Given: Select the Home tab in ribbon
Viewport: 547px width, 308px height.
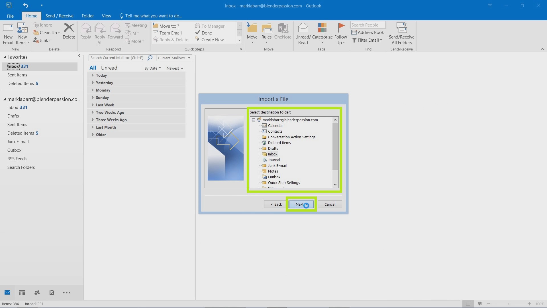Looking at the screenshot, I should click(32, 16).
